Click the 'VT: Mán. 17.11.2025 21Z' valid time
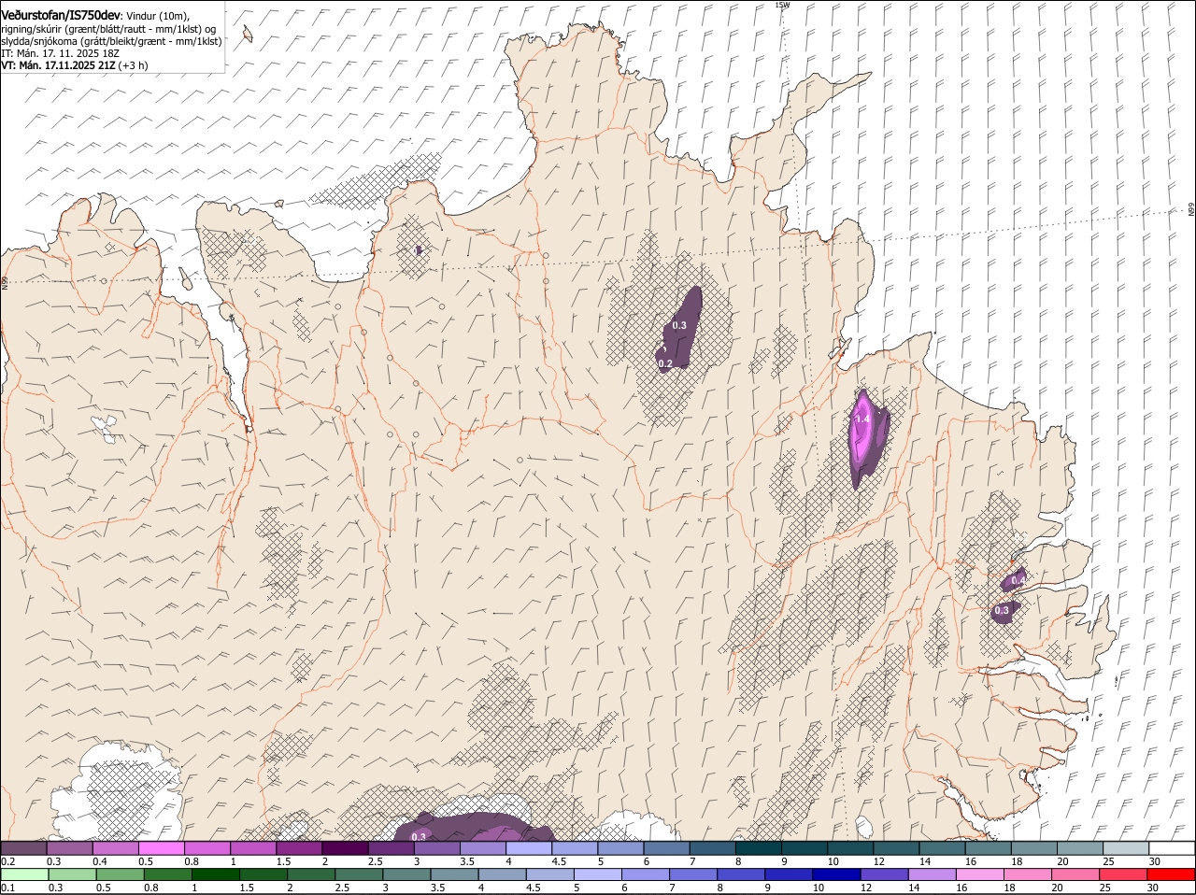Image resolution: width=1196 pixels, height=895 pixels. pos(57,65)
